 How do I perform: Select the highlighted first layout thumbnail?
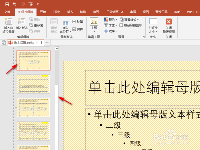(33, 60)
